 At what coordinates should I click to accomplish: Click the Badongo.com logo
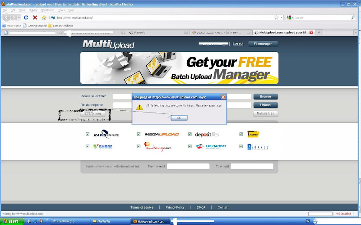(157, 147)
